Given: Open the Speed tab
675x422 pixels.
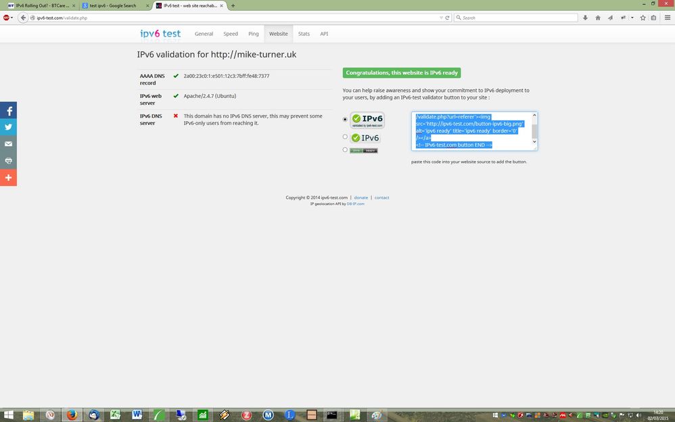Looking at the screenshot, I should click(x=231, y=34).
